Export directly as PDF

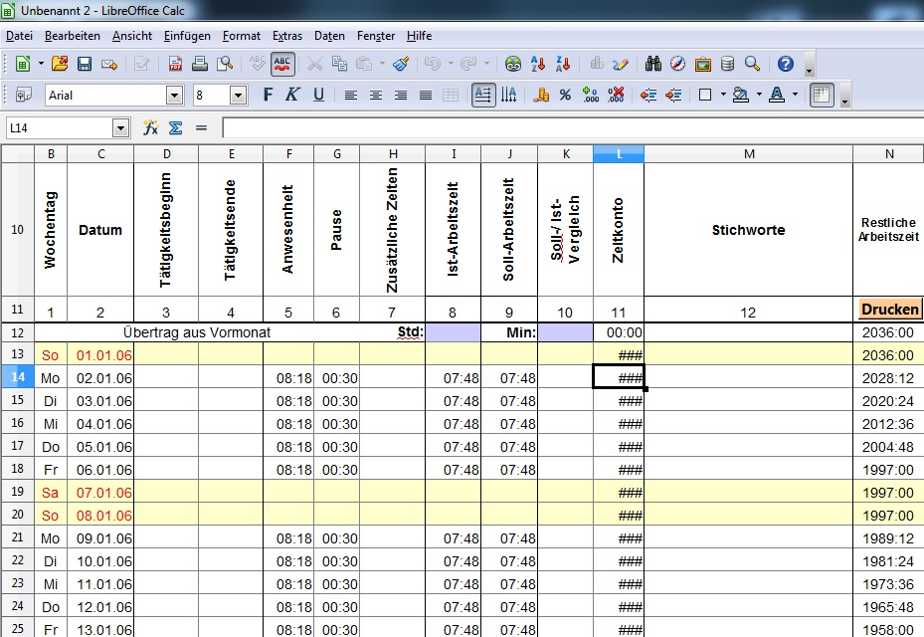pos(175,64)
